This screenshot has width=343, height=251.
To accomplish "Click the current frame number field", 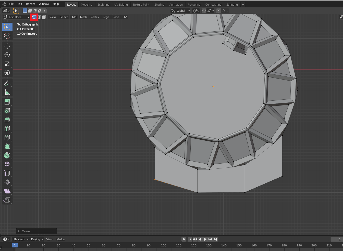I will (x=336, y=239).
